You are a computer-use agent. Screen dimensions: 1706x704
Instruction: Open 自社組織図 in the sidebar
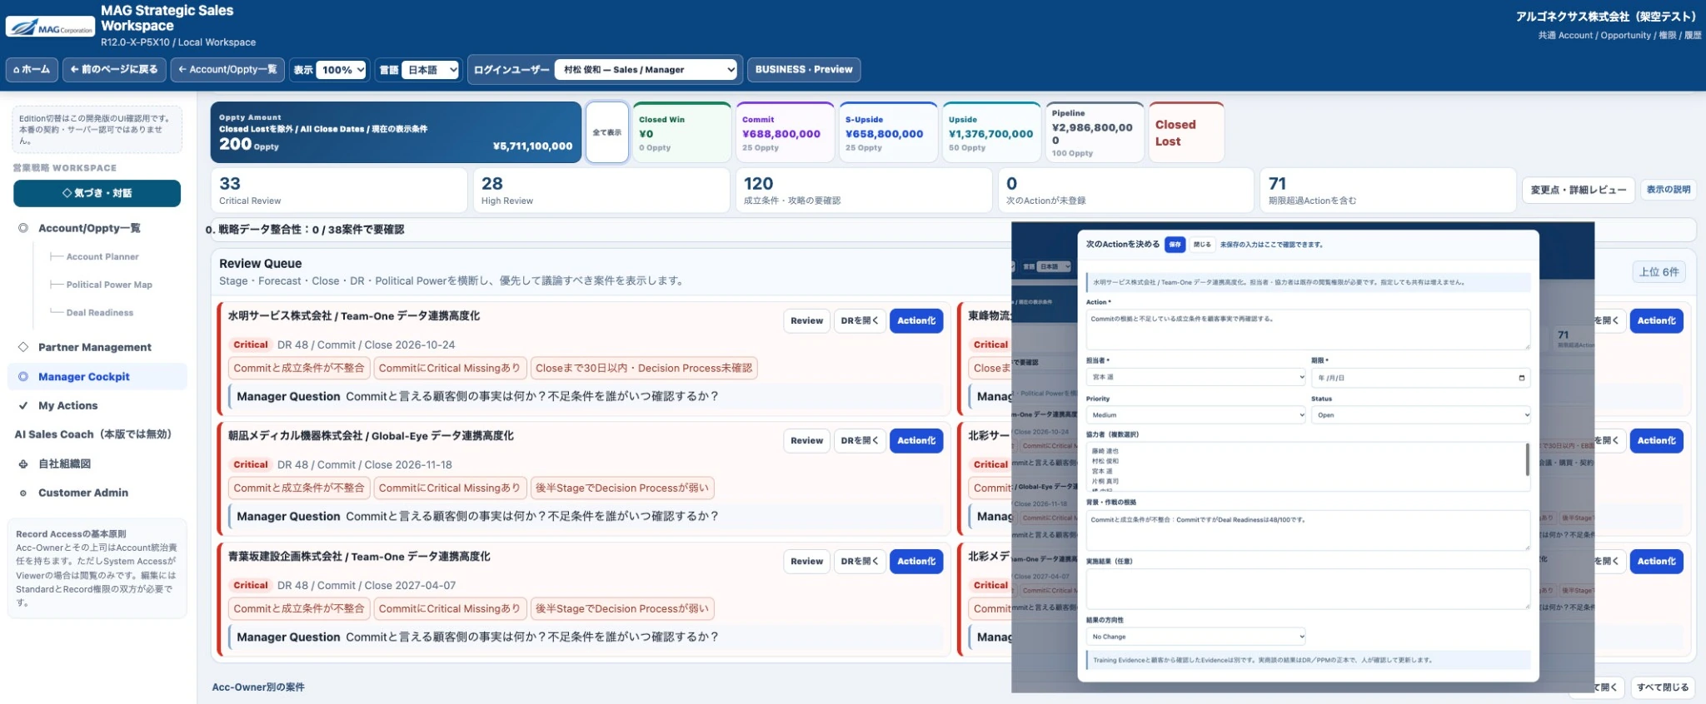pos(64,464)
